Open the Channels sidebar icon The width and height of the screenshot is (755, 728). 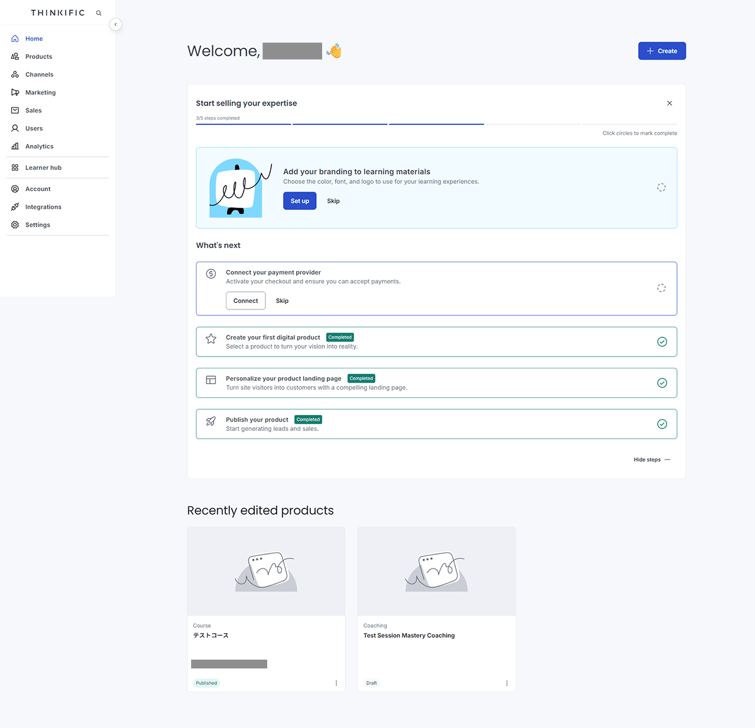click(15, 75)
